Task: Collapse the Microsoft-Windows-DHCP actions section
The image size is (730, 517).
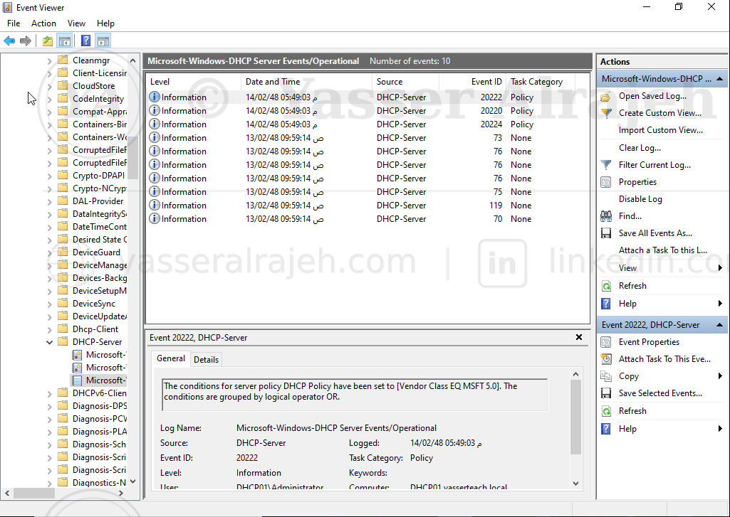Action: (x=720, y=78)
